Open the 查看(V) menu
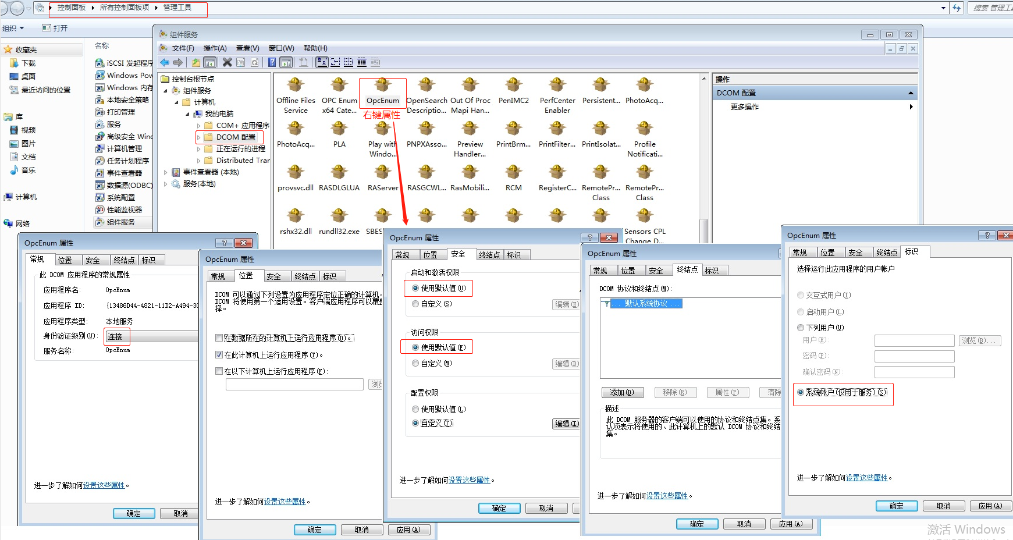Image resolution: width=1013 pixels, height=540 pixels. [247, 48]
